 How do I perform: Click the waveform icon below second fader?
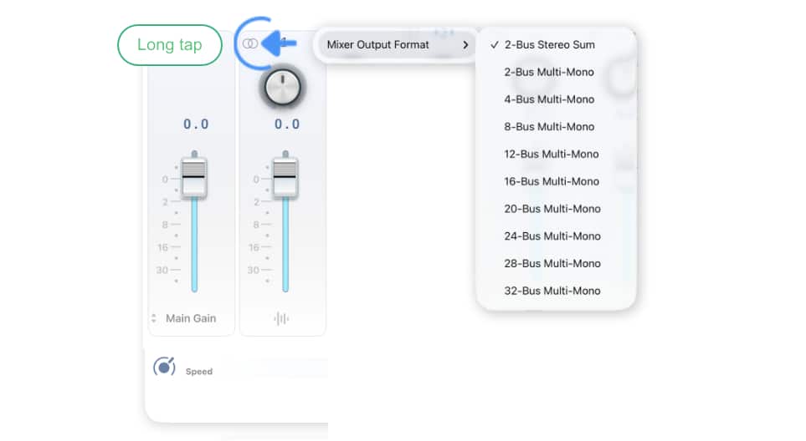click(281, 318)
